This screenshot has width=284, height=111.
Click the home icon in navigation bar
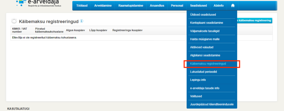pyautogui.click(x=233, y=6)
